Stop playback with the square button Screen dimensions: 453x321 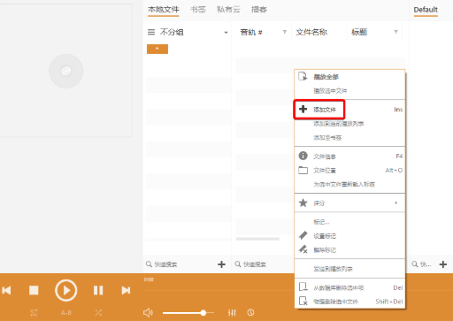point(34,290)
